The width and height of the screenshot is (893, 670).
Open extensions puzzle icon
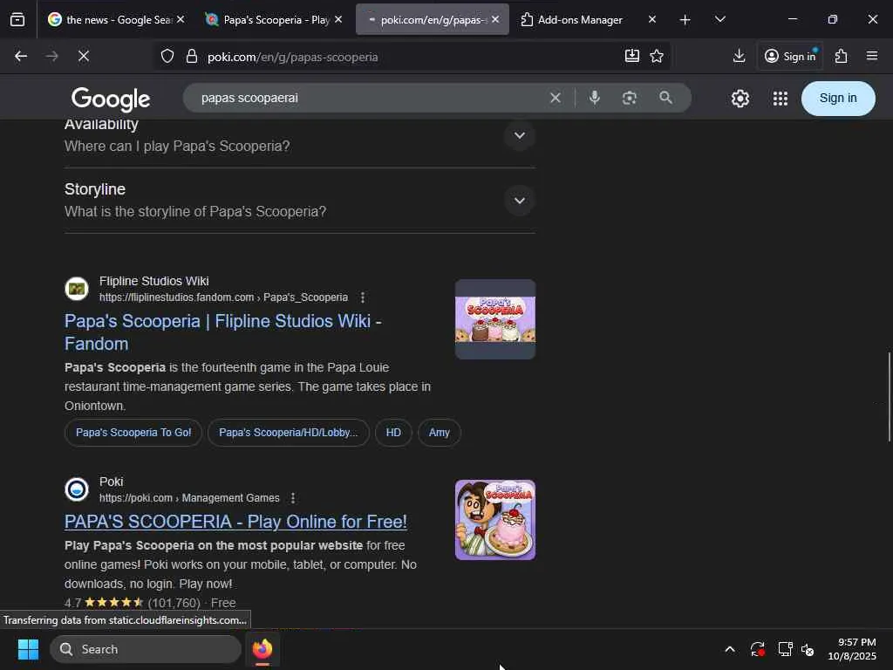[x=842, y=56]
